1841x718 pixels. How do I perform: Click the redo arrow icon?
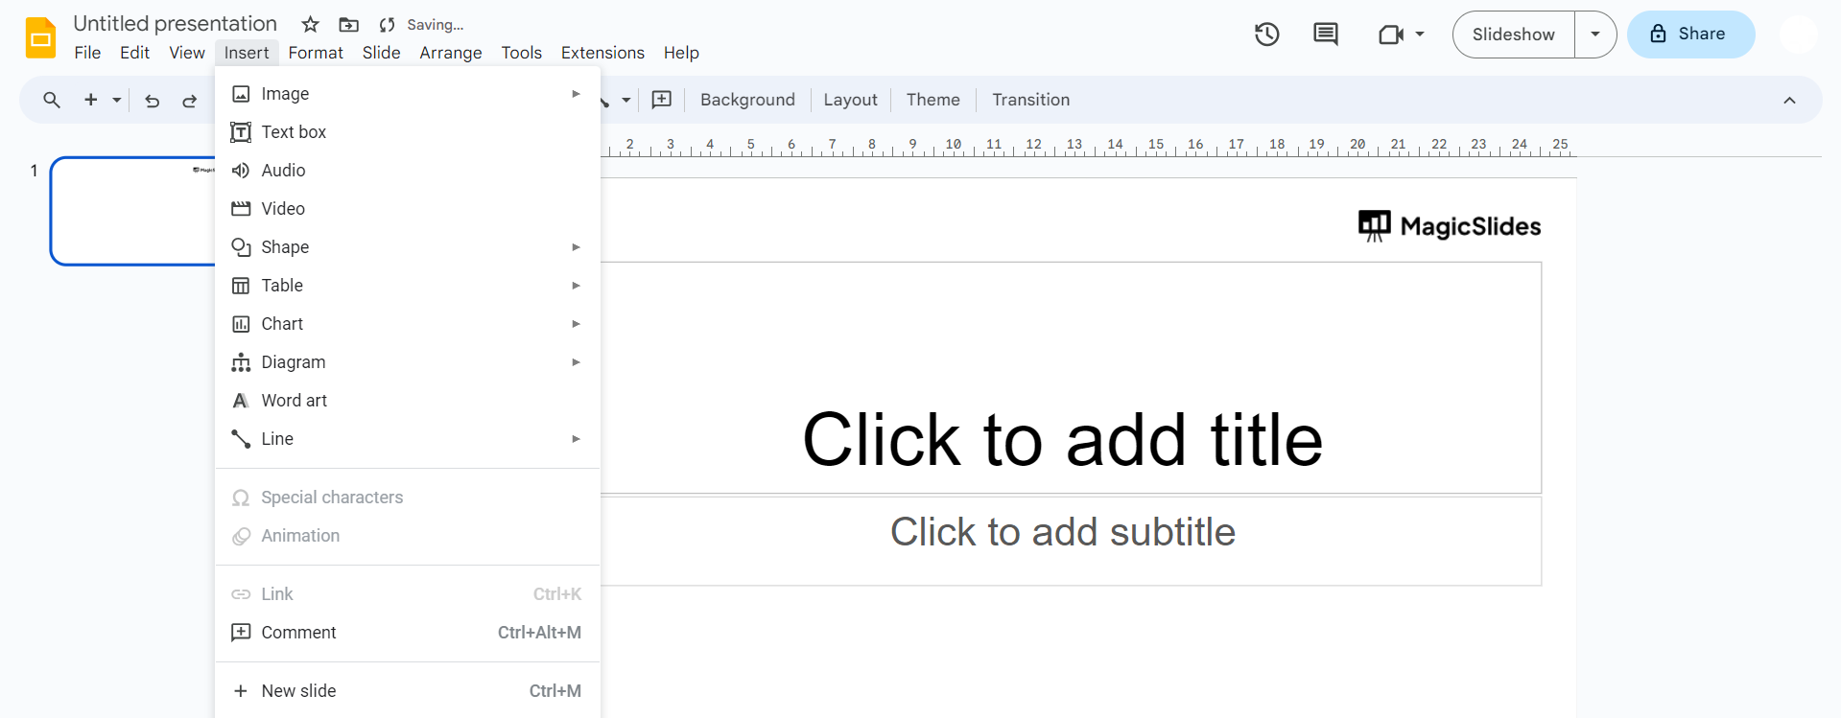click(190, 101)
